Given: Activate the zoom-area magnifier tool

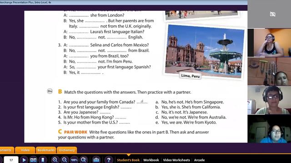Looking at the screenshot, I should point(84,160).
